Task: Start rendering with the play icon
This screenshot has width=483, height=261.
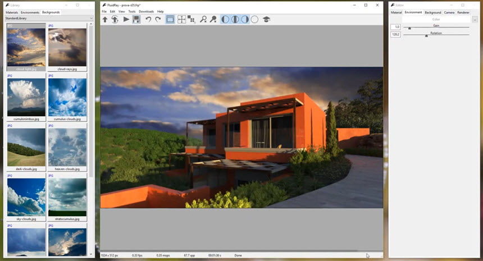Action: click(x=126, y=20)
